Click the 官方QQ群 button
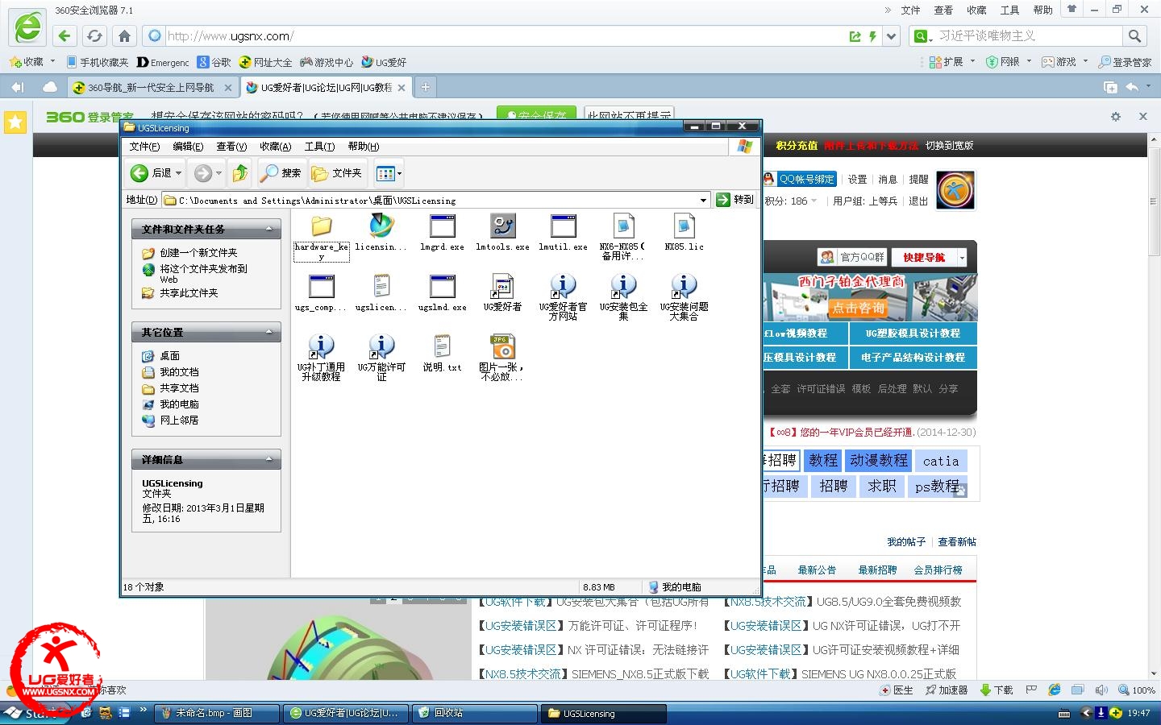The width and height of the screenshot is (1161, 725). point(852,257)
